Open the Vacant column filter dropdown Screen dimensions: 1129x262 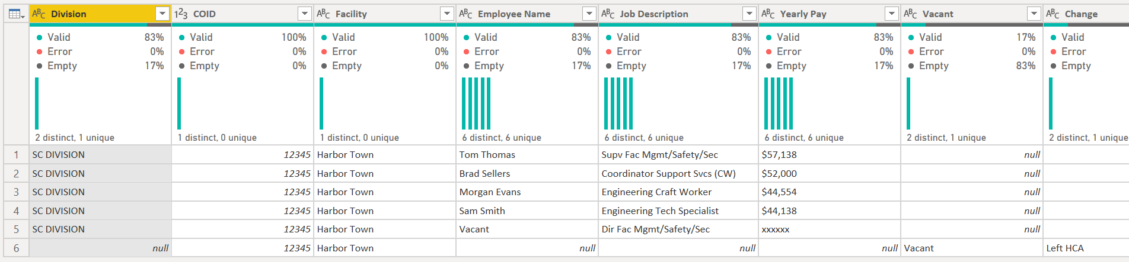(x=1034, y=14)
